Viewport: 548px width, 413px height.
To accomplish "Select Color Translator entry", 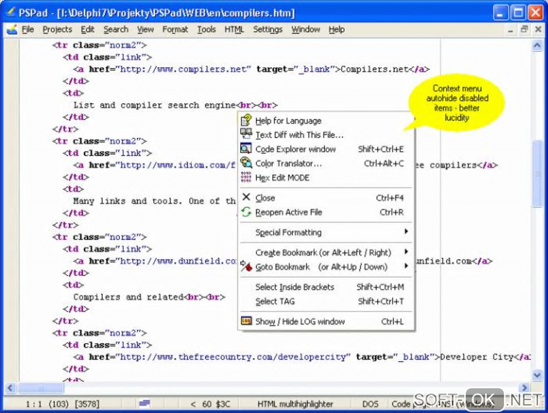I will (x=326, y=163).
